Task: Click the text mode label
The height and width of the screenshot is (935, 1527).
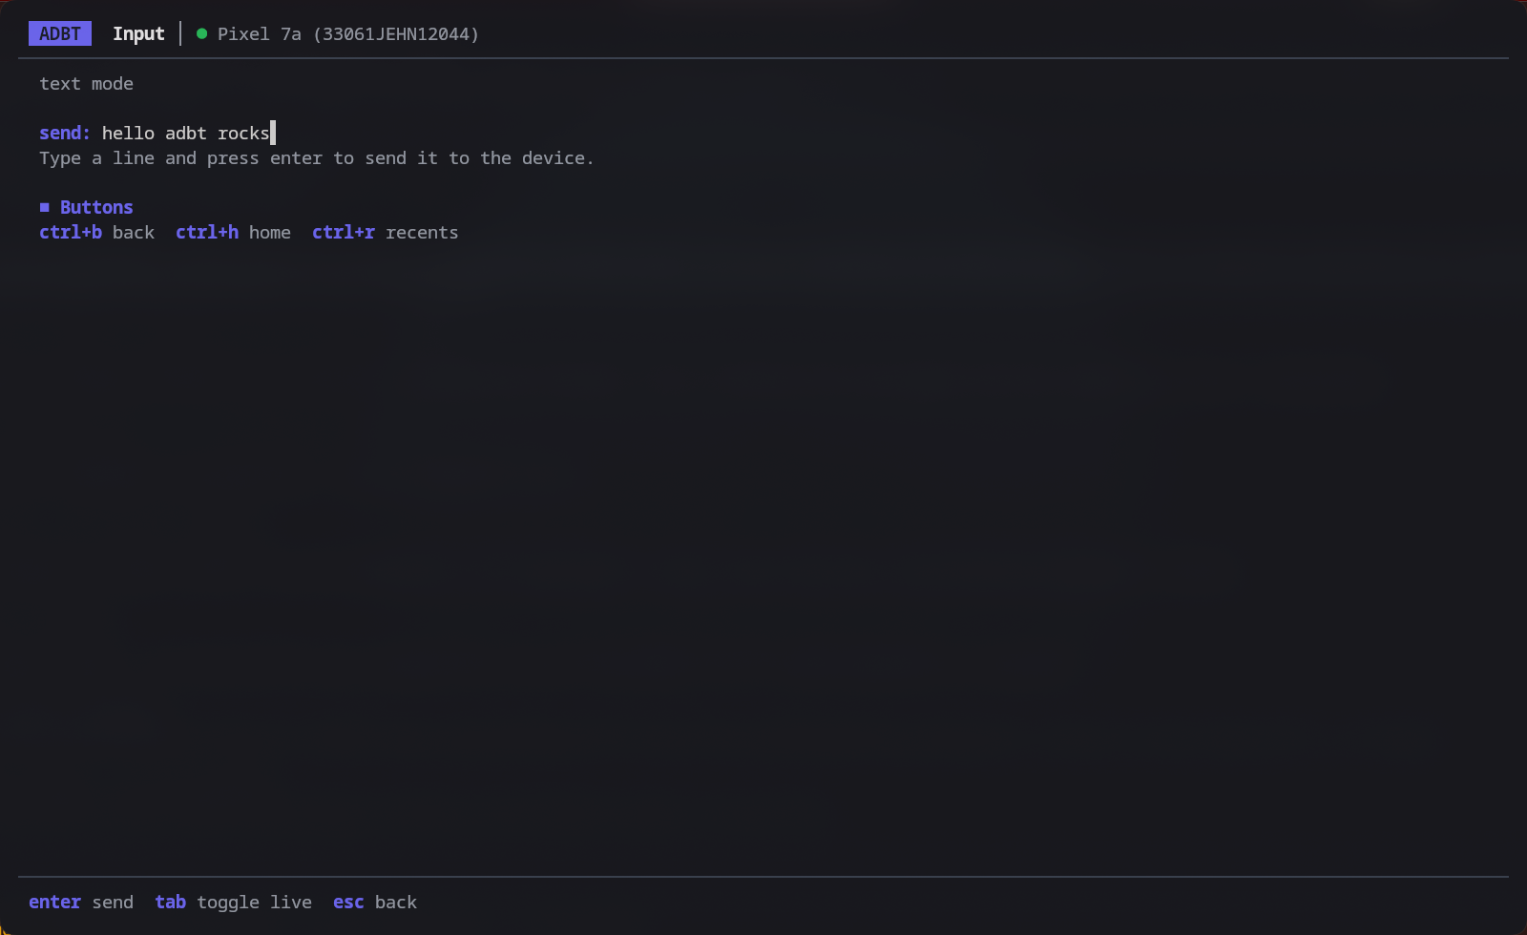Action: [86, 84]
